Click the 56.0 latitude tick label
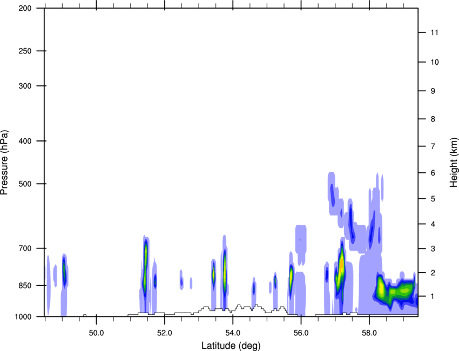 pos(301,333)
